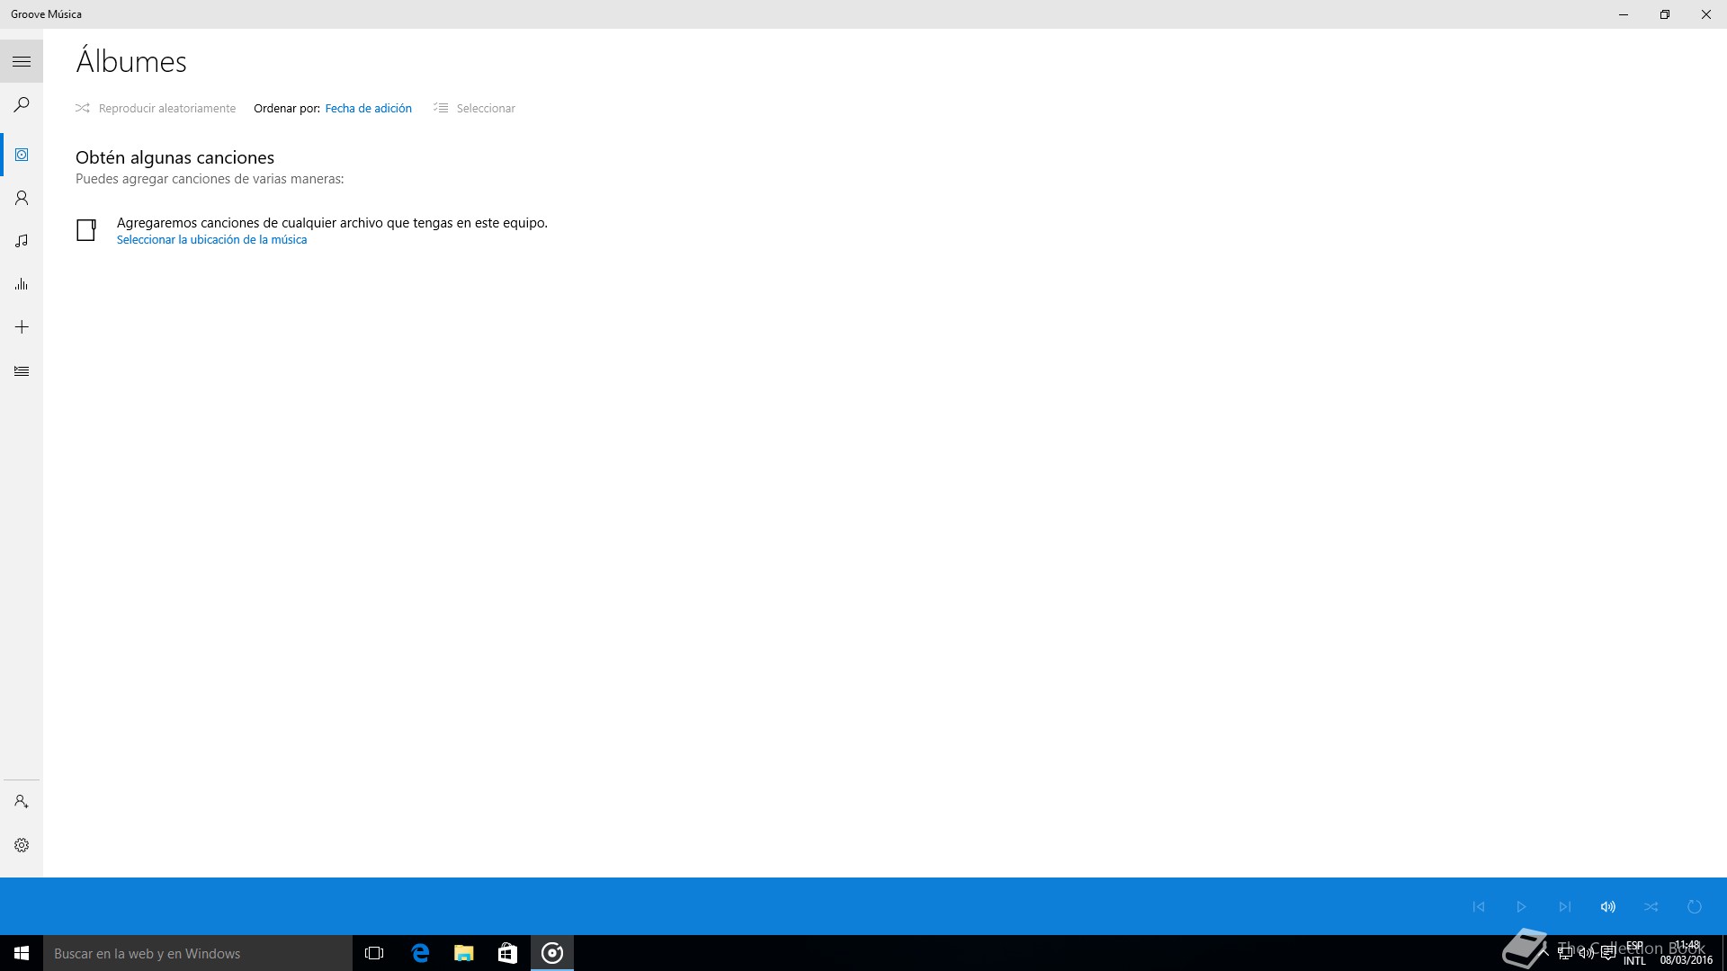Open Groove settings gear

[x=22, y=845]
